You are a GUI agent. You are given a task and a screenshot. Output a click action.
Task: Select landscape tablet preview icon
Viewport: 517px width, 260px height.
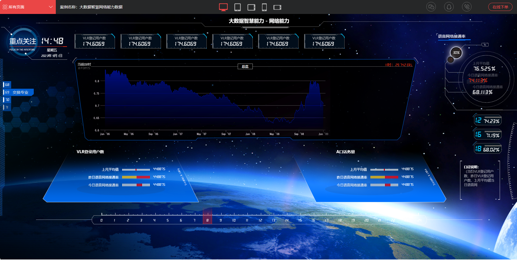tap(251, 7)
